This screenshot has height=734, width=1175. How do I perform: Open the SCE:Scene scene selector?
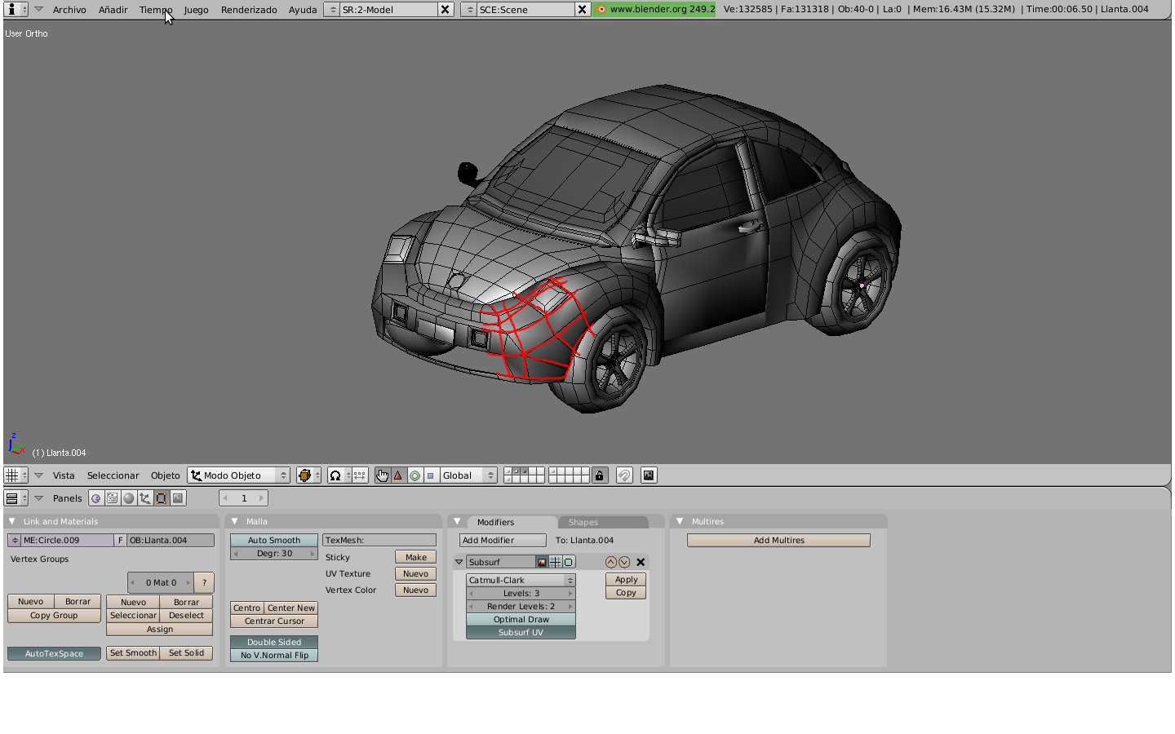click(x=470, y=10)
